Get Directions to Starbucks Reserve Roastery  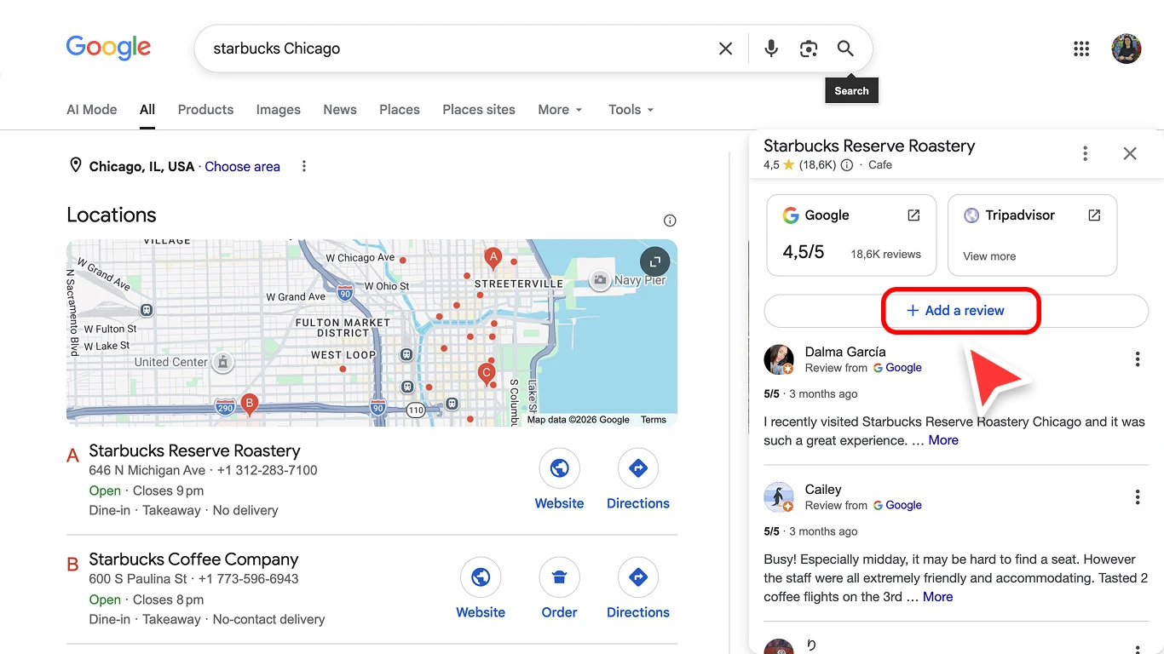pyautogui.click(x=638, y=479)
